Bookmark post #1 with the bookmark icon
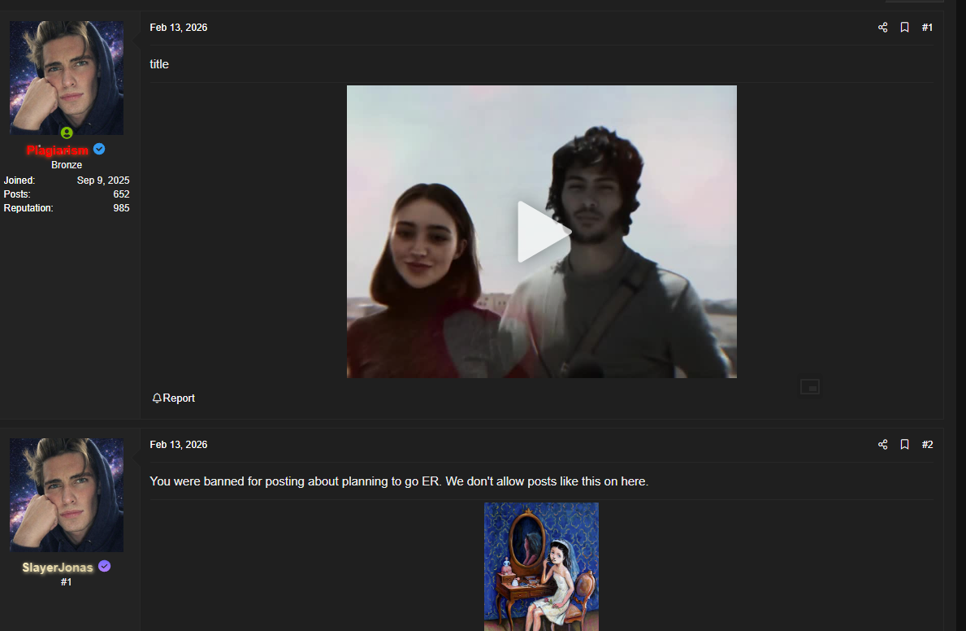This screenshot has height=631, width=966. [904, 28]
